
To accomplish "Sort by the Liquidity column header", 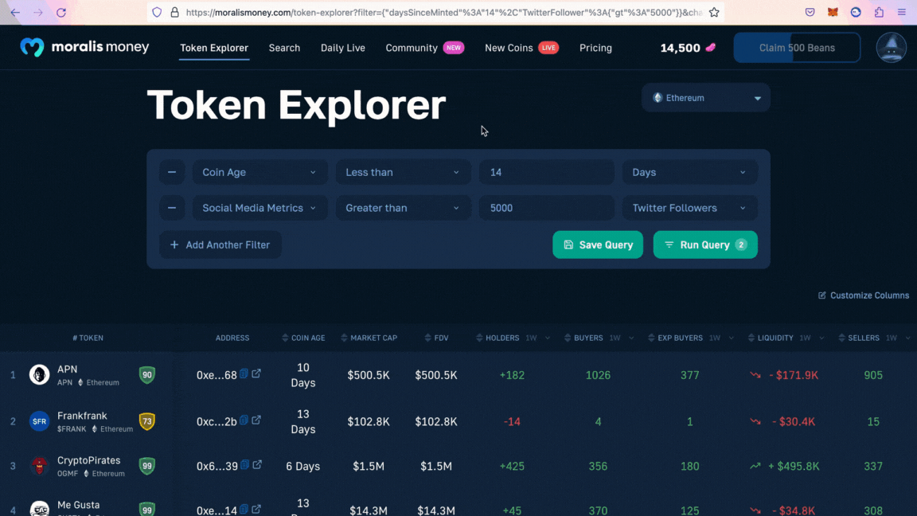I will (x=771, y=338).
